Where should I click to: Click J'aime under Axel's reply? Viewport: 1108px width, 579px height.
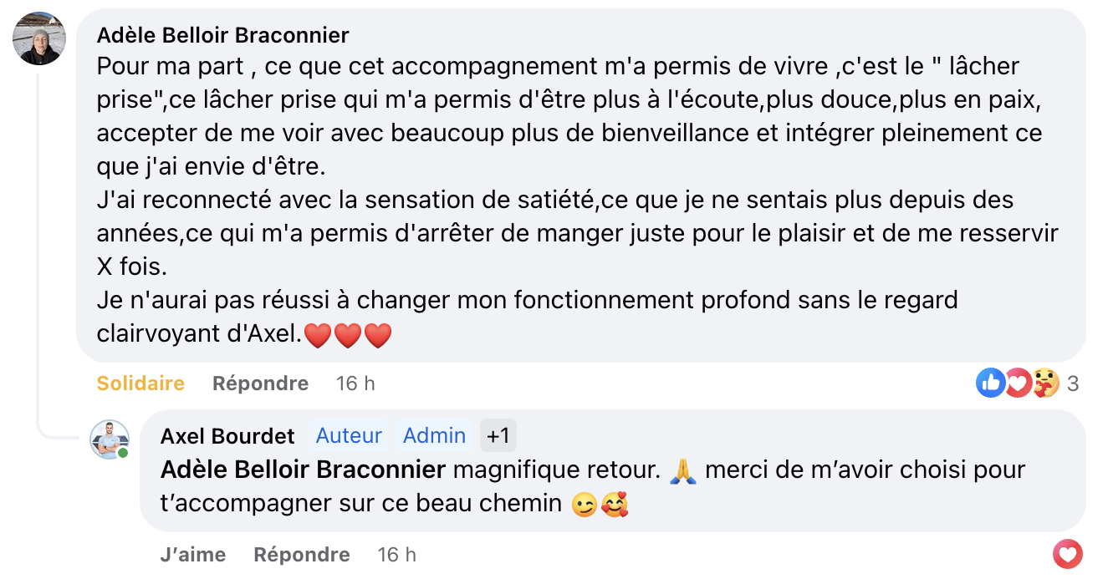pyautogui.click(x=193, y=555)
